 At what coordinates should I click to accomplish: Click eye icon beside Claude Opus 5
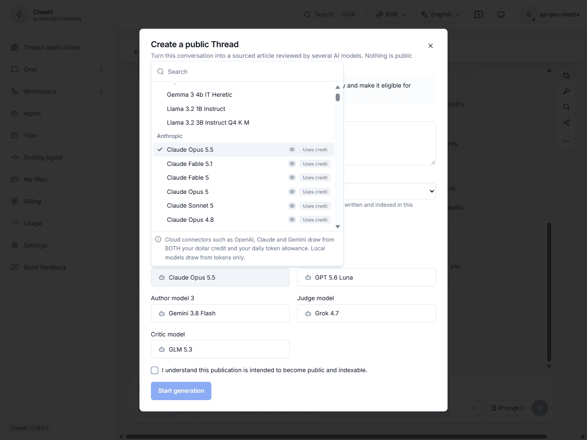tap(292, 192)
